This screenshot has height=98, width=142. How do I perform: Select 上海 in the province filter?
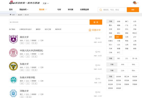[x=135, y=41]
